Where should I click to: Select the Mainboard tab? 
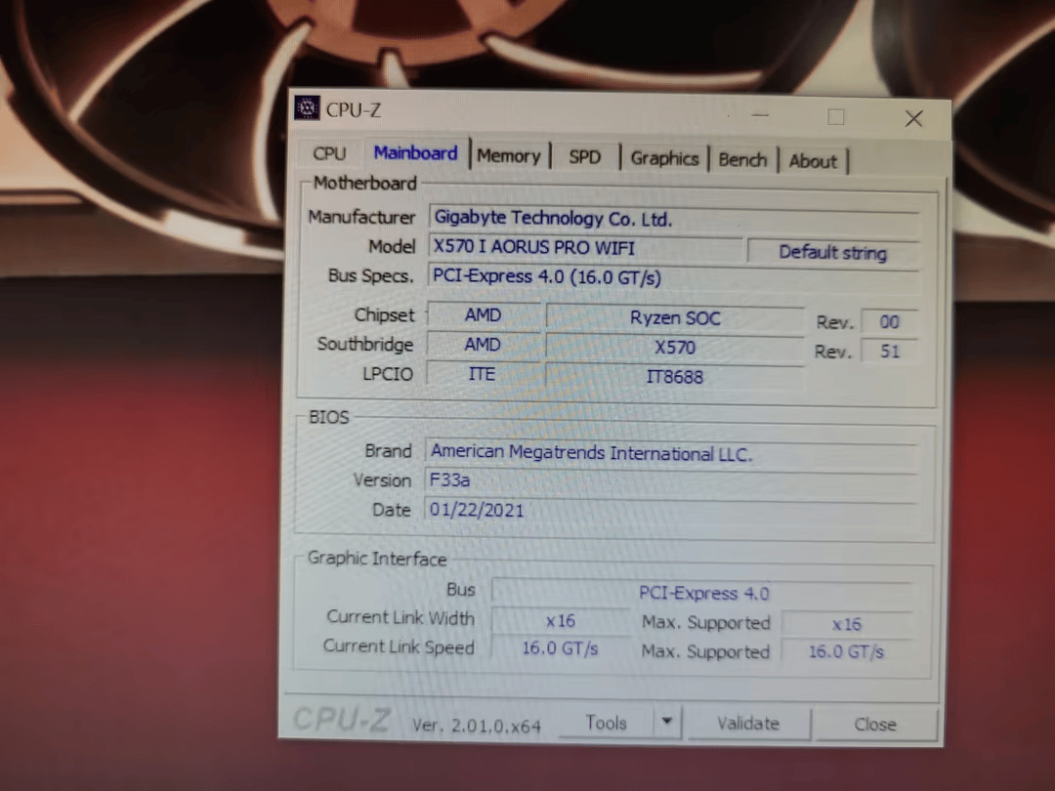pyautogui.click(x=415, y=152)
